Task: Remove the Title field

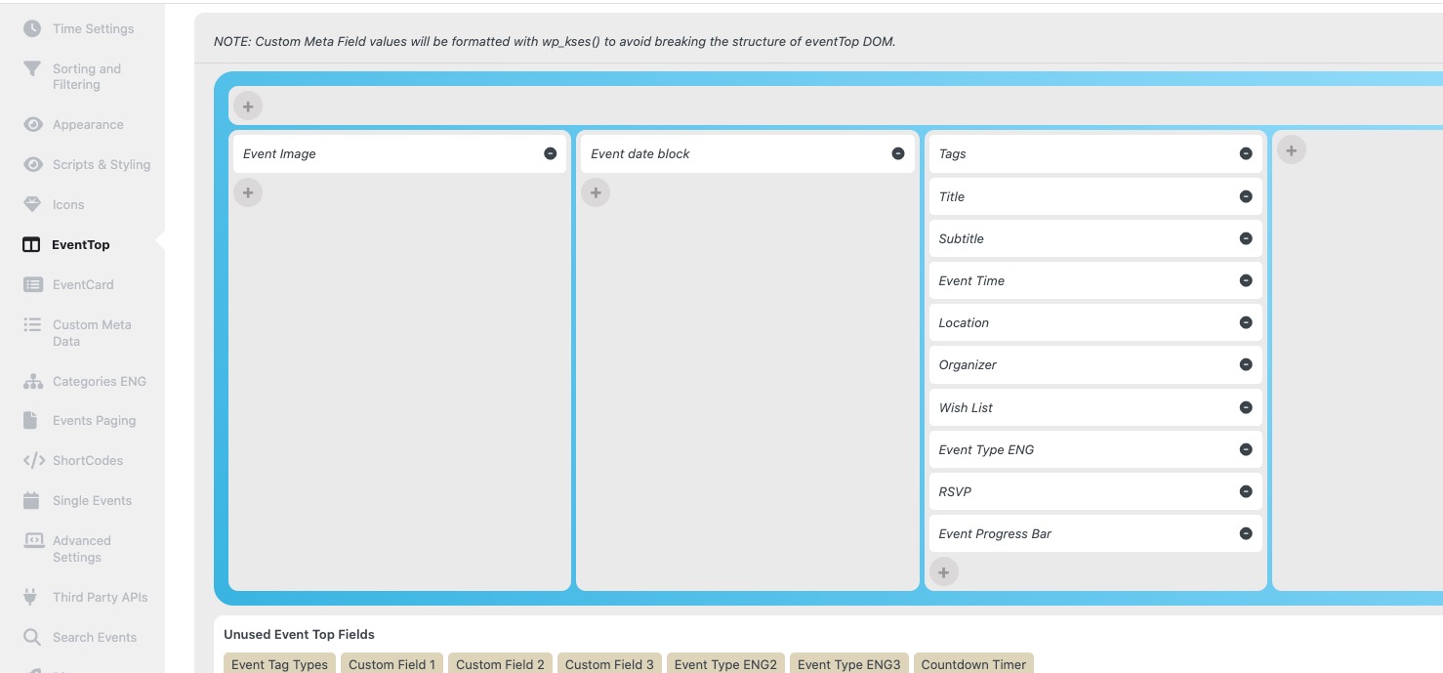Action: point(1246,196)
